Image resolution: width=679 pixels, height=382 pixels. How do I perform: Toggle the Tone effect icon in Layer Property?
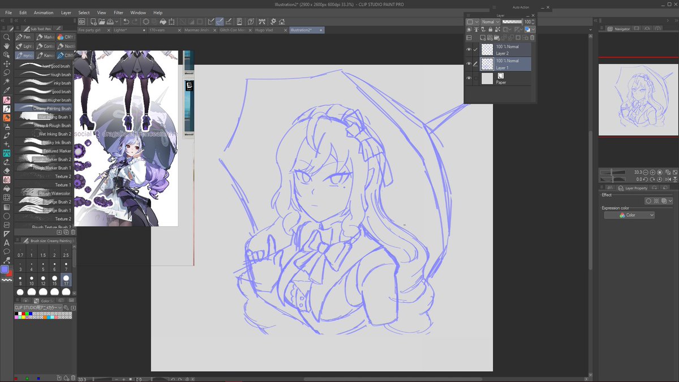[x=656, y=201]
